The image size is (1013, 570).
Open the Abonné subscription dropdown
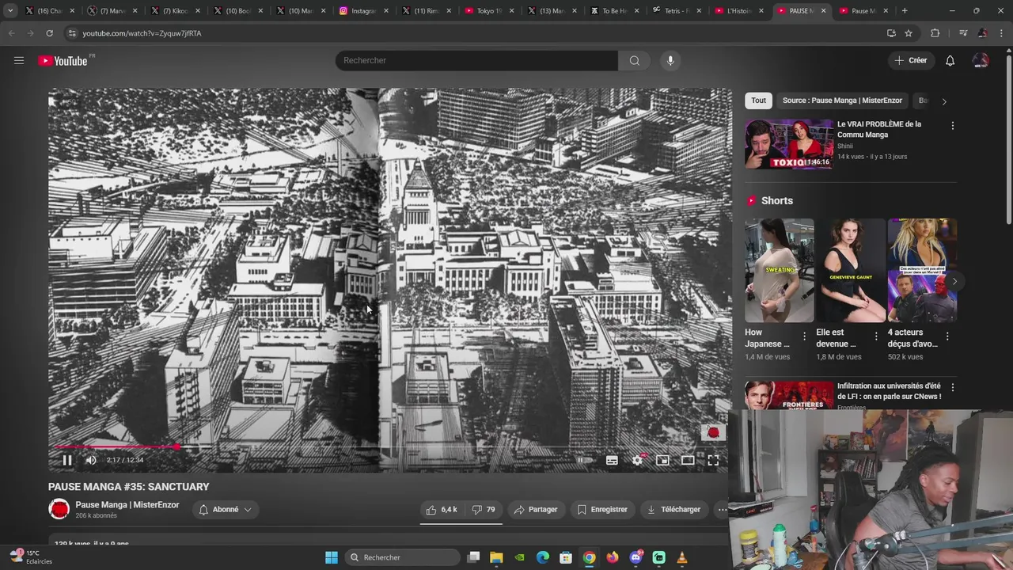(x=225, y=510)
